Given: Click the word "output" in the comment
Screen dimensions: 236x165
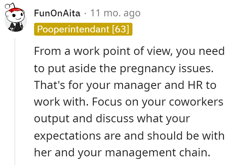Looking at the screenshot, I should (52, 119).
